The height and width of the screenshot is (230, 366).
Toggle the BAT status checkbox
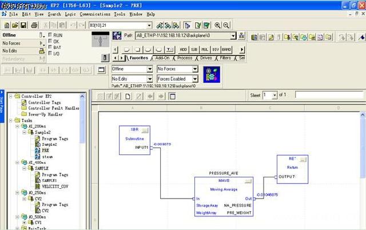[51, 47]
